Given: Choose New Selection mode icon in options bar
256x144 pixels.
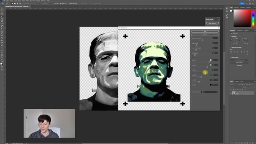Looking at the screenshot, I should (x=12, y=4).
